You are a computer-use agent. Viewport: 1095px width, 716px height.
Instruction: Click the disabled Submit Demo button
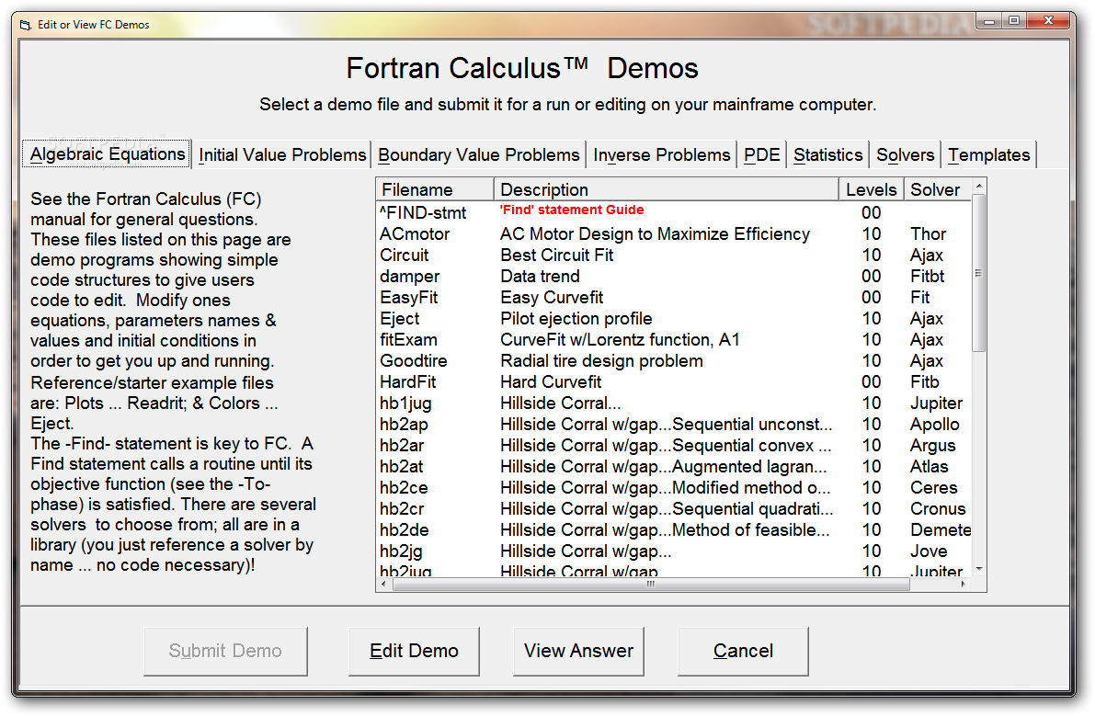225,651
